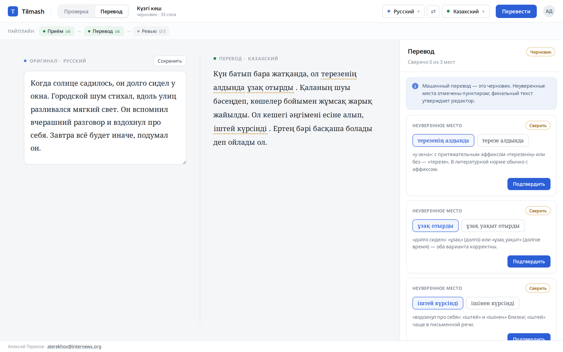Grab the text area resize handle
Viewport: 563px width, 352px height.
[x=184, y=162]
